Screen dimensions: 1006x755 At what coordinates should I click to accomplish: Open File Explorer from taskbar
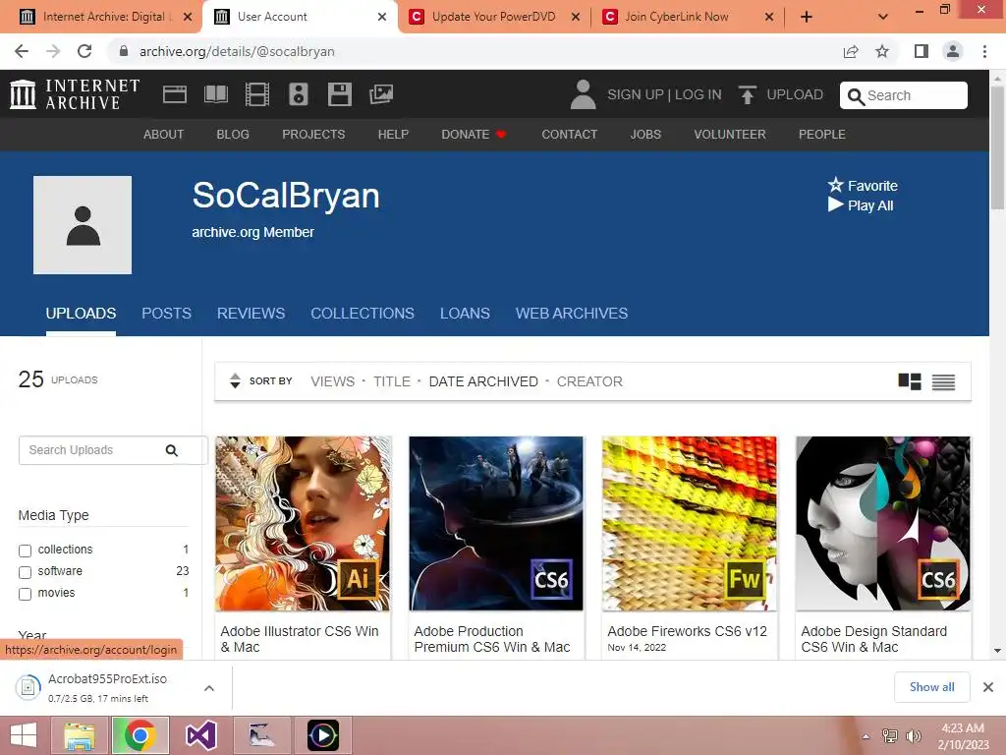pos(79,735)
